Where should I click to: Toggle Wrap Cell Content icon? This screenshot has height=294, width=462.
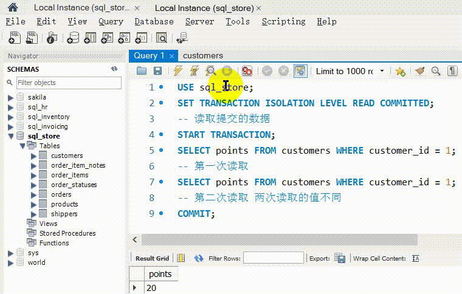pyautogui.click(x=415, y=258)
